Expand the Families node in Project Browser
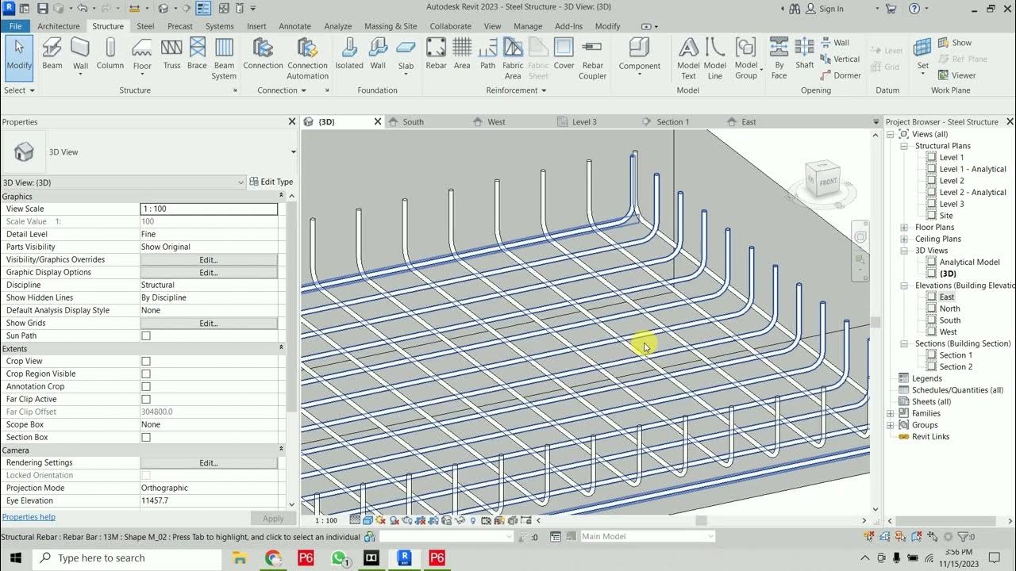1016x571 pixels. (890, 413)
